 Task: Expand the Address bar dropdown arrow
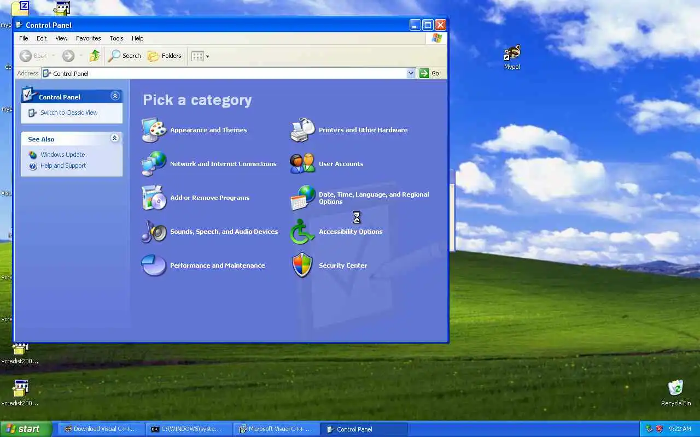tap(411, 73)
